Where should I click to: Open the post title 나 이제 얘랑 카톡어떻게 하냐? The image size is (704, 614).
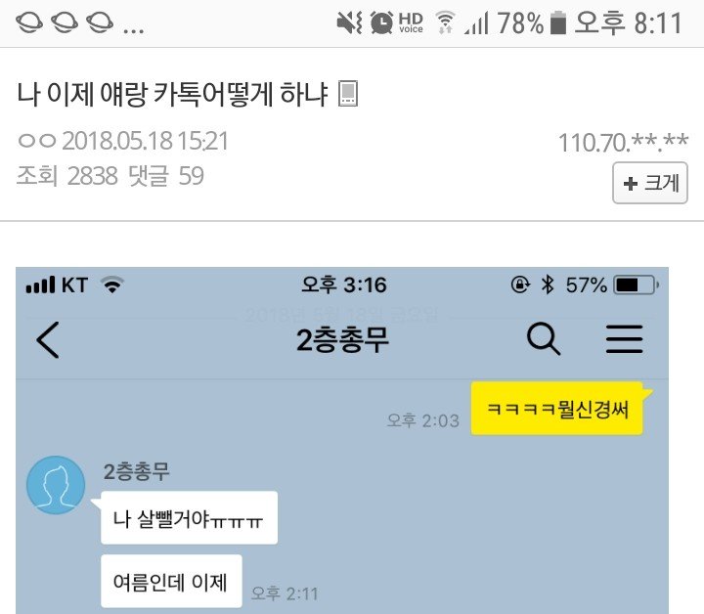[172, 94]
